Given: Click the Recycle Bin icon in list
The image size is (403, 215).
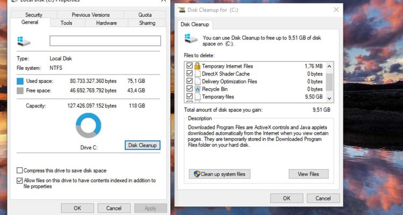Looking at the screenshot, I should click(197, 89).
